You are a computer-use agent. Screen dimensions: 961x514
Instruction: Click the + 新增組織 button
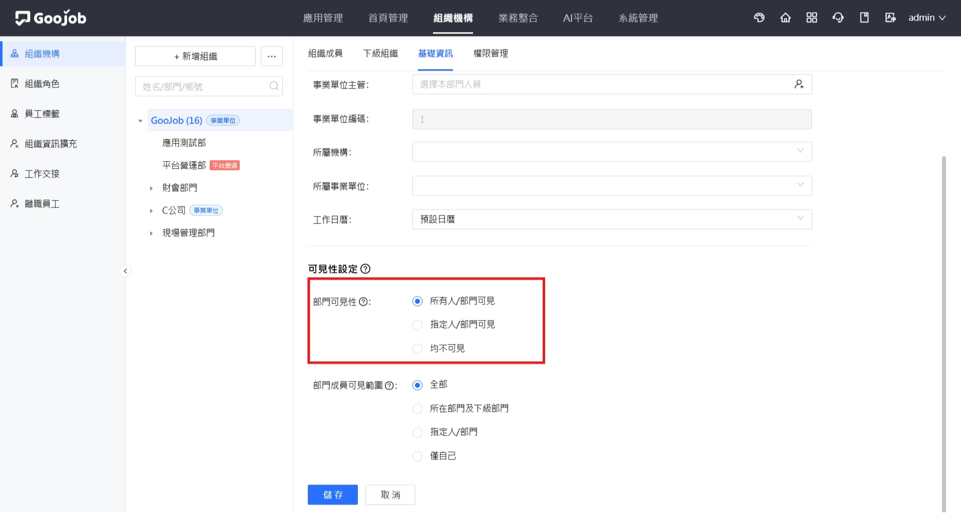[195, 56]
